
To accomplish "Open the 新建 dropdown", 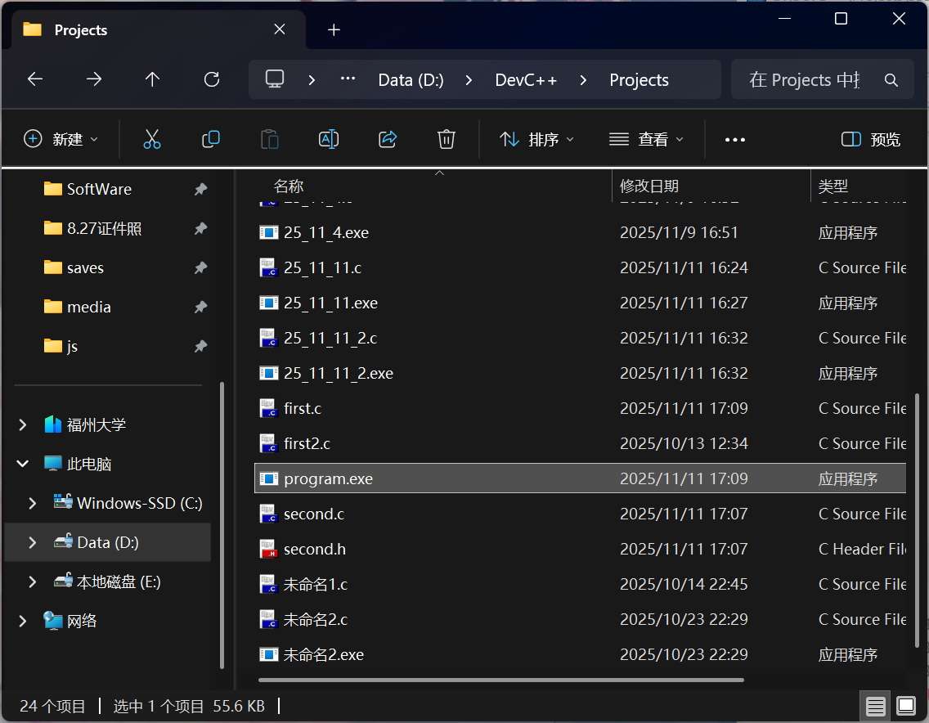I will tap(61, 139).
